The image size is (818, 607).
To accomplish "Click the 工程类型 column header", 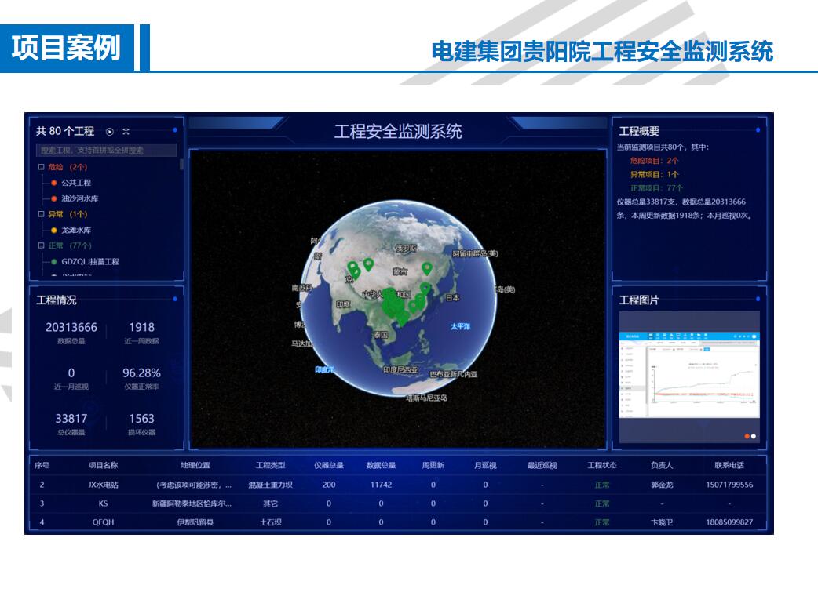I will (x=270, y=465).
